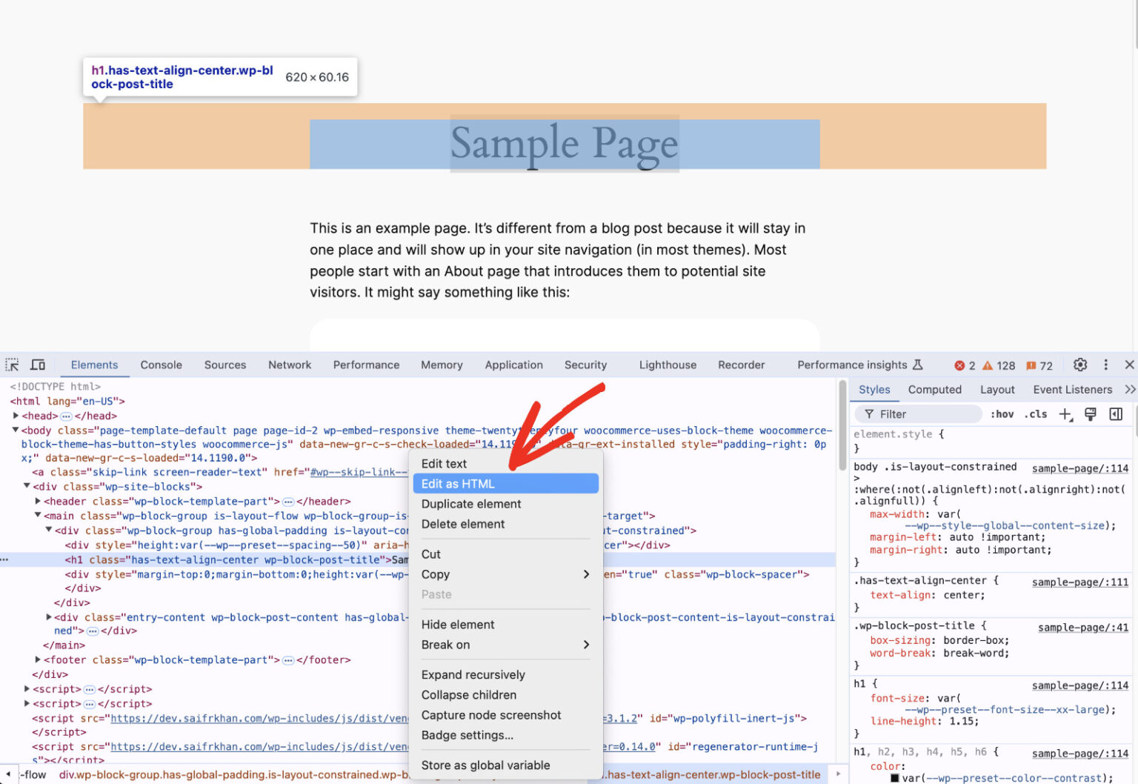Click the red error counter icon showing 2

[961, 365]
